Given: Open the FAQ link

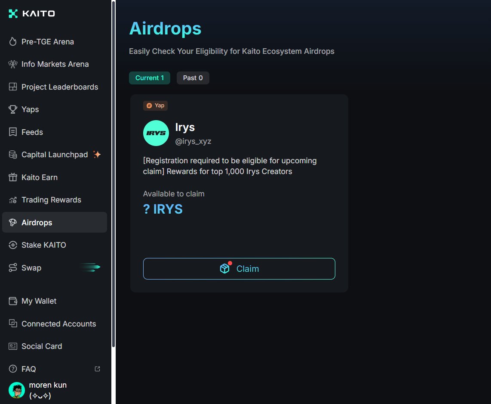Looking at the screenshot, I should pos(55,369).
